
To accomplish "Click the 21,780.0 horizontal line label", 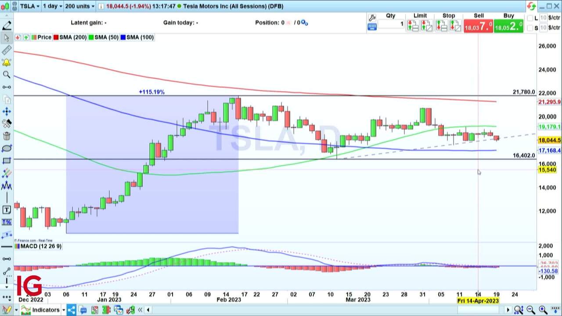I will 524,92.
